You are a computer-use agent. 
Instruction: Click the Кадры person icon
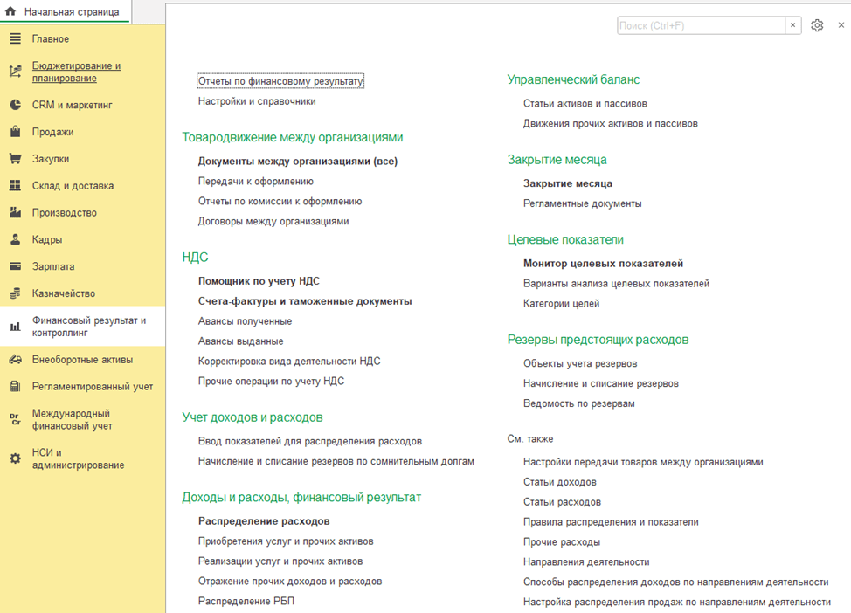coord(15,240)
